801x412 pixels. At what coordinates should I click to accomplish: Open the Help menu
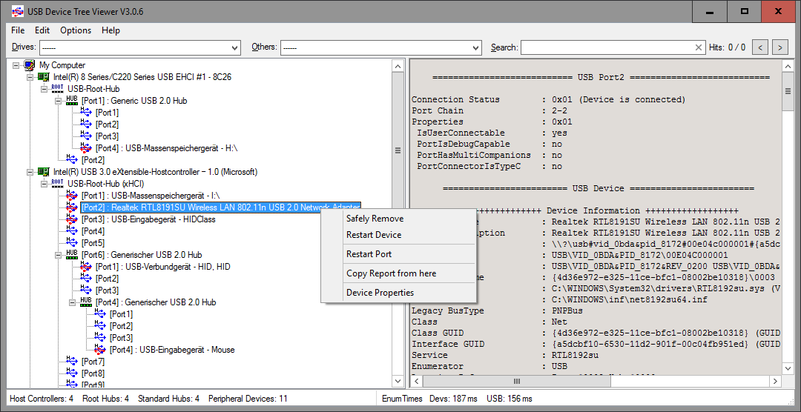(x=111, y=30)
